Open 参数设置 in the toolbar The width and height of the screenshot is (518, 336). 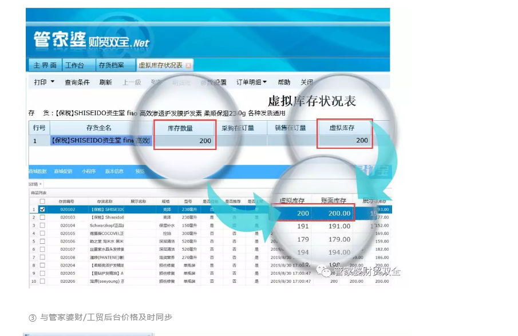point(213,82)
